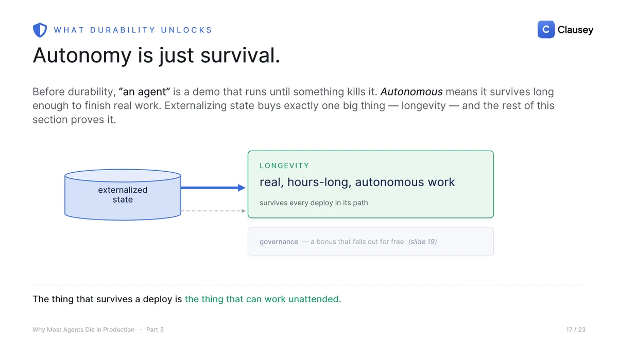Click the Clausey logo icon
Image resolution: width=618 pixels, height=347 pixels.
(x=546, y=30)
